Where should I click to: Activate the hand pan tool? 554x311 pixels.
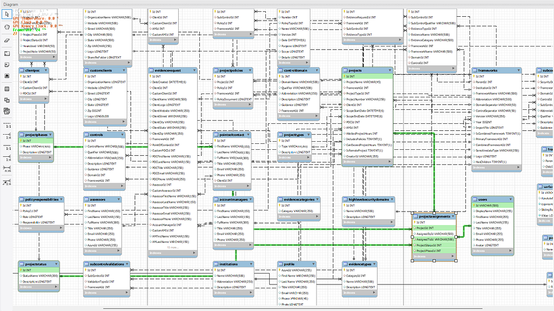click(x=7, y=26)
